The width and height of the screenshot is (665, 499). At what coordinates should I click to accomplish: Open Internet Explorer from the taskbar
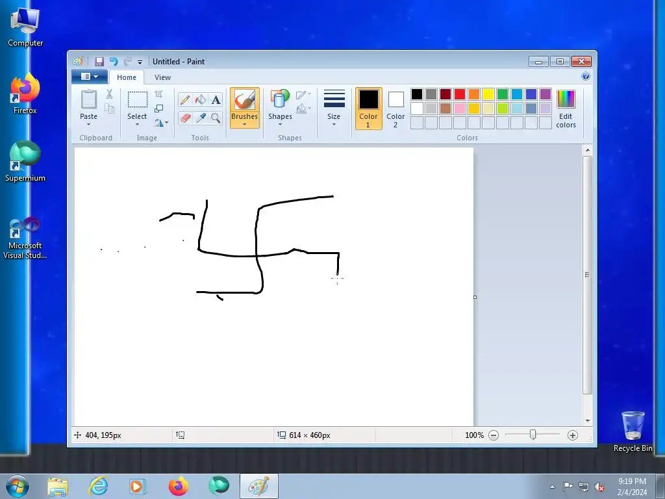(x=98, y=486)
